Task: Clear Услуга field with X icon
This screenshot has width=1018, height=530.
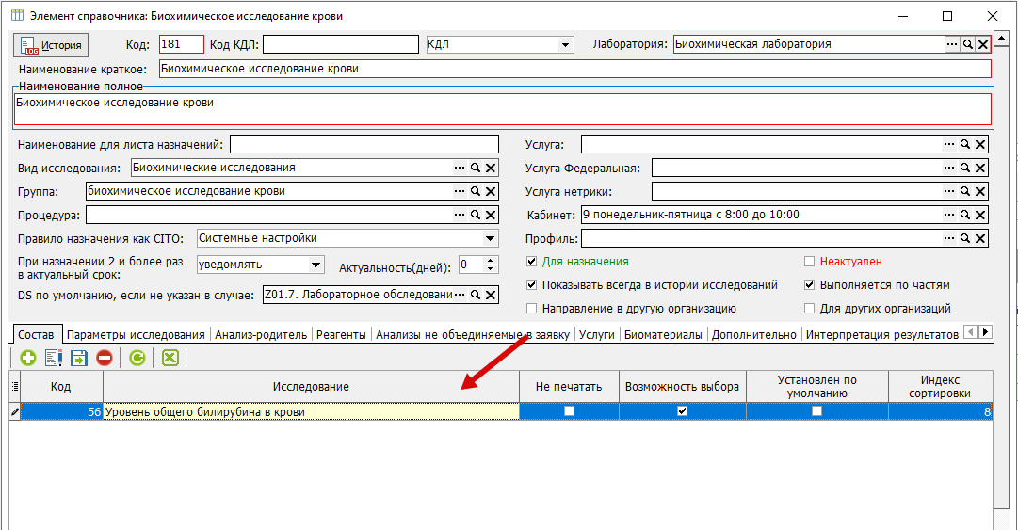Action: pos(980,144)
